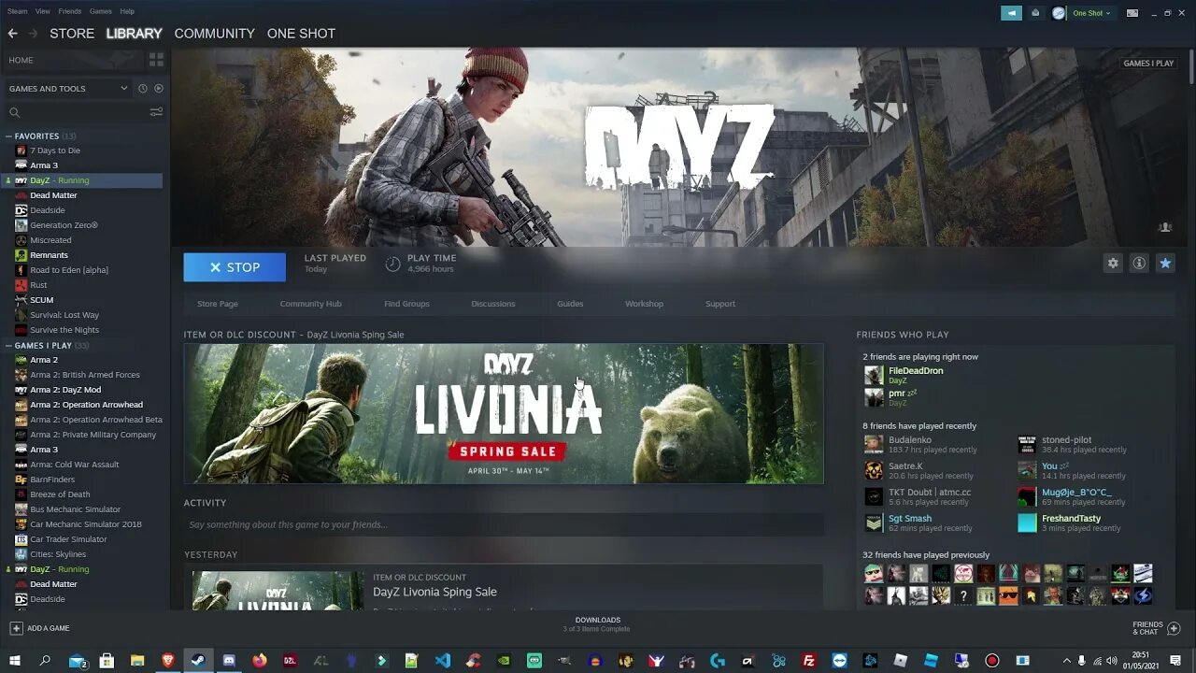Open Friends & Chat
The image size is (1196, 673).
click(x=1157, y=628)
